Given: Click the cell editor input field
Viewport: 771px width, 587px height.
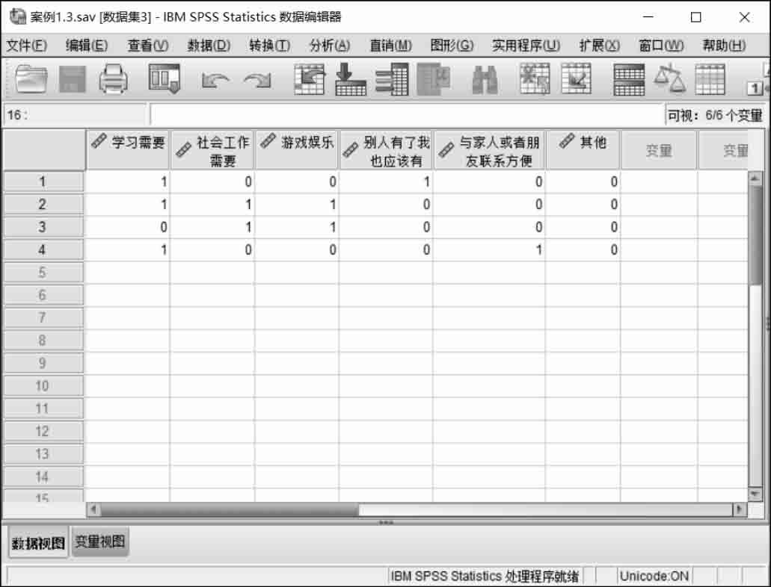Looking at the screenshot, I should 407,115.
